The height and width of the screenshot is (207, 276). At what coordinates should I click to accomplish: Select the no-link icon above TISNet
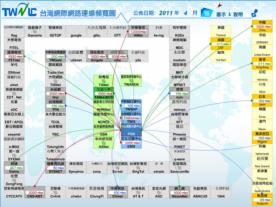click(x=55, y=81)
